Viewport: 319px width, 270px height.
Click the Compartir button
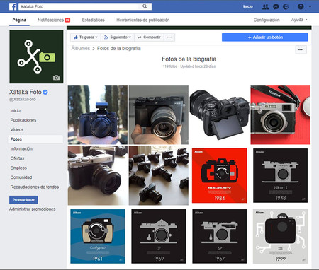coord(149,37)
